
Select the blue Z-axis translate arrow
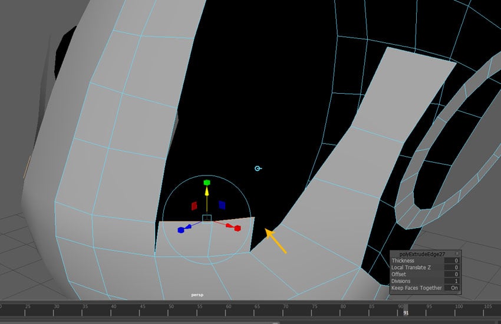point(189,227)
